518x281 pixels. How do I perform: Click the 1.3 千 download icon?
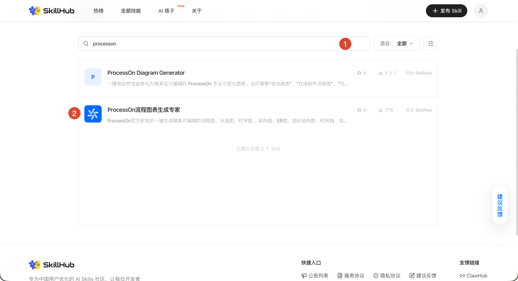[380, 73]
